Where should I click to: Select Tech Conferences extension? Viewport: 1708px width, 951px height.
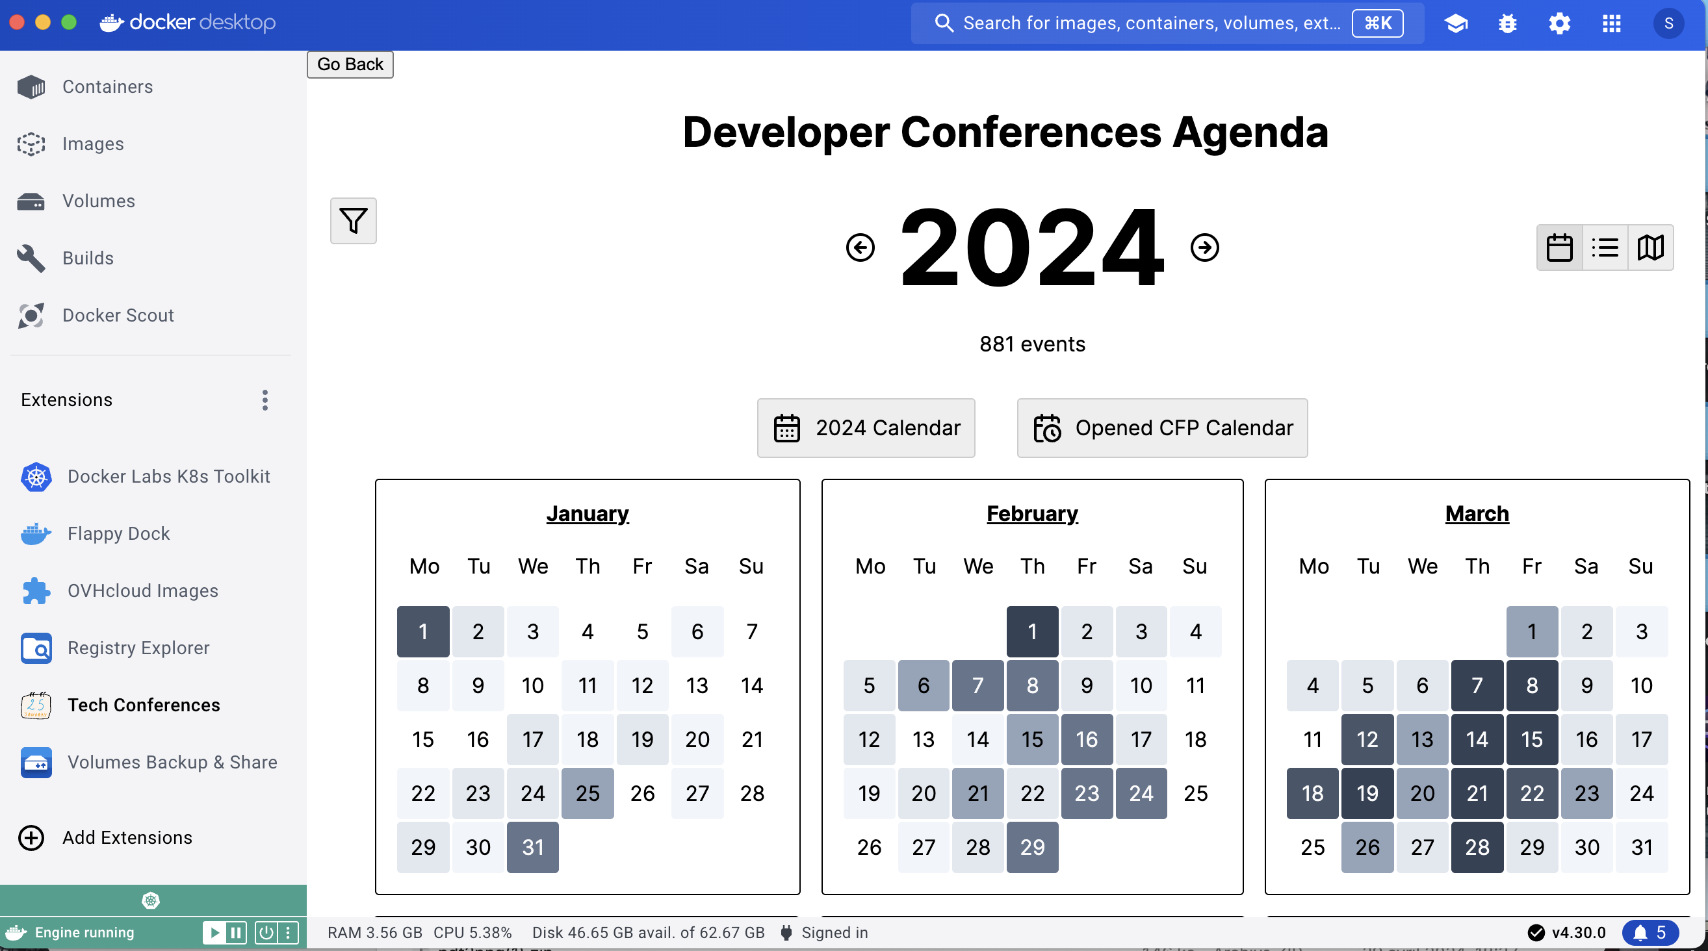tap(143, 704)
